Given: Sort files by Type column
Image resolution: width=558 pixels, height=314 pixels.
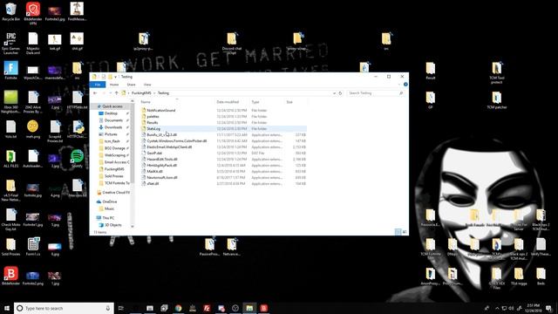Looking at the screenshot, I should point(255,102).
